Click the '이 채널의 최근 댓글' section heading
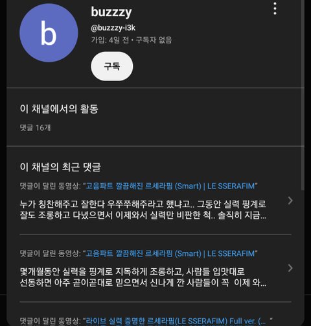 pos(60,167)
